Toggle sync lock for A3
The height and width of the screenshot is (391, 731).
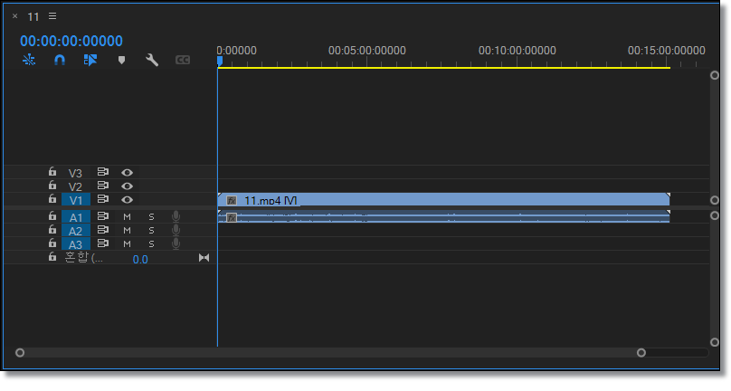(x=103, y=243)
